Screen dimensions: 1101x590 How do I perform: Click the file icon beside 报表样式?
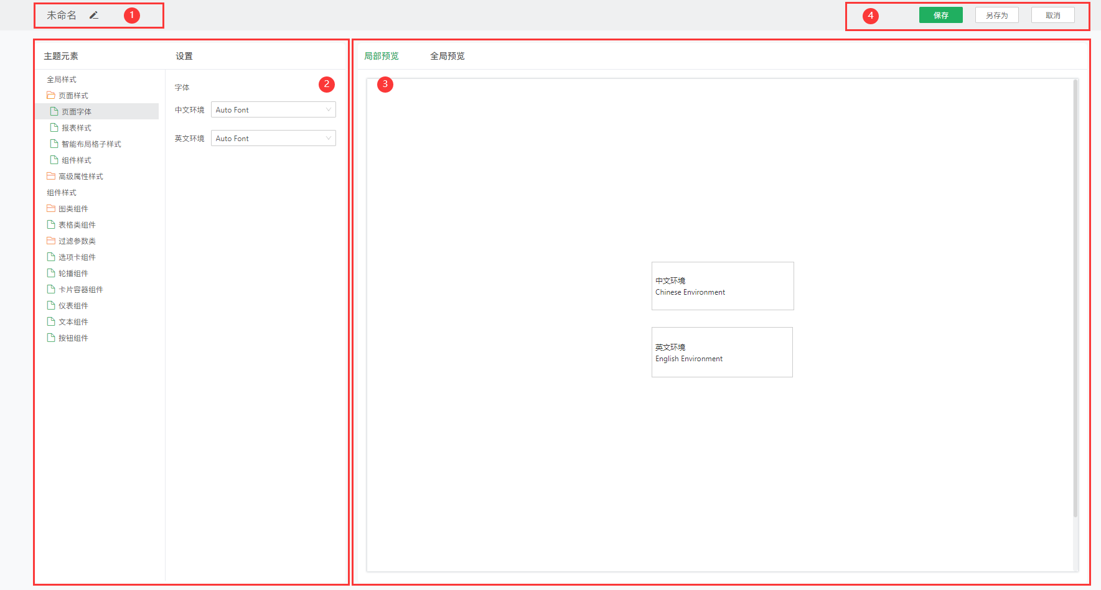(x=54, y=127)
